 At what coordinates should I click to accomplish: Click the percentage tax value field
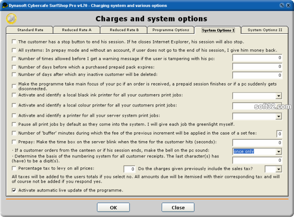pyautogui.click(x=129, y=169)
